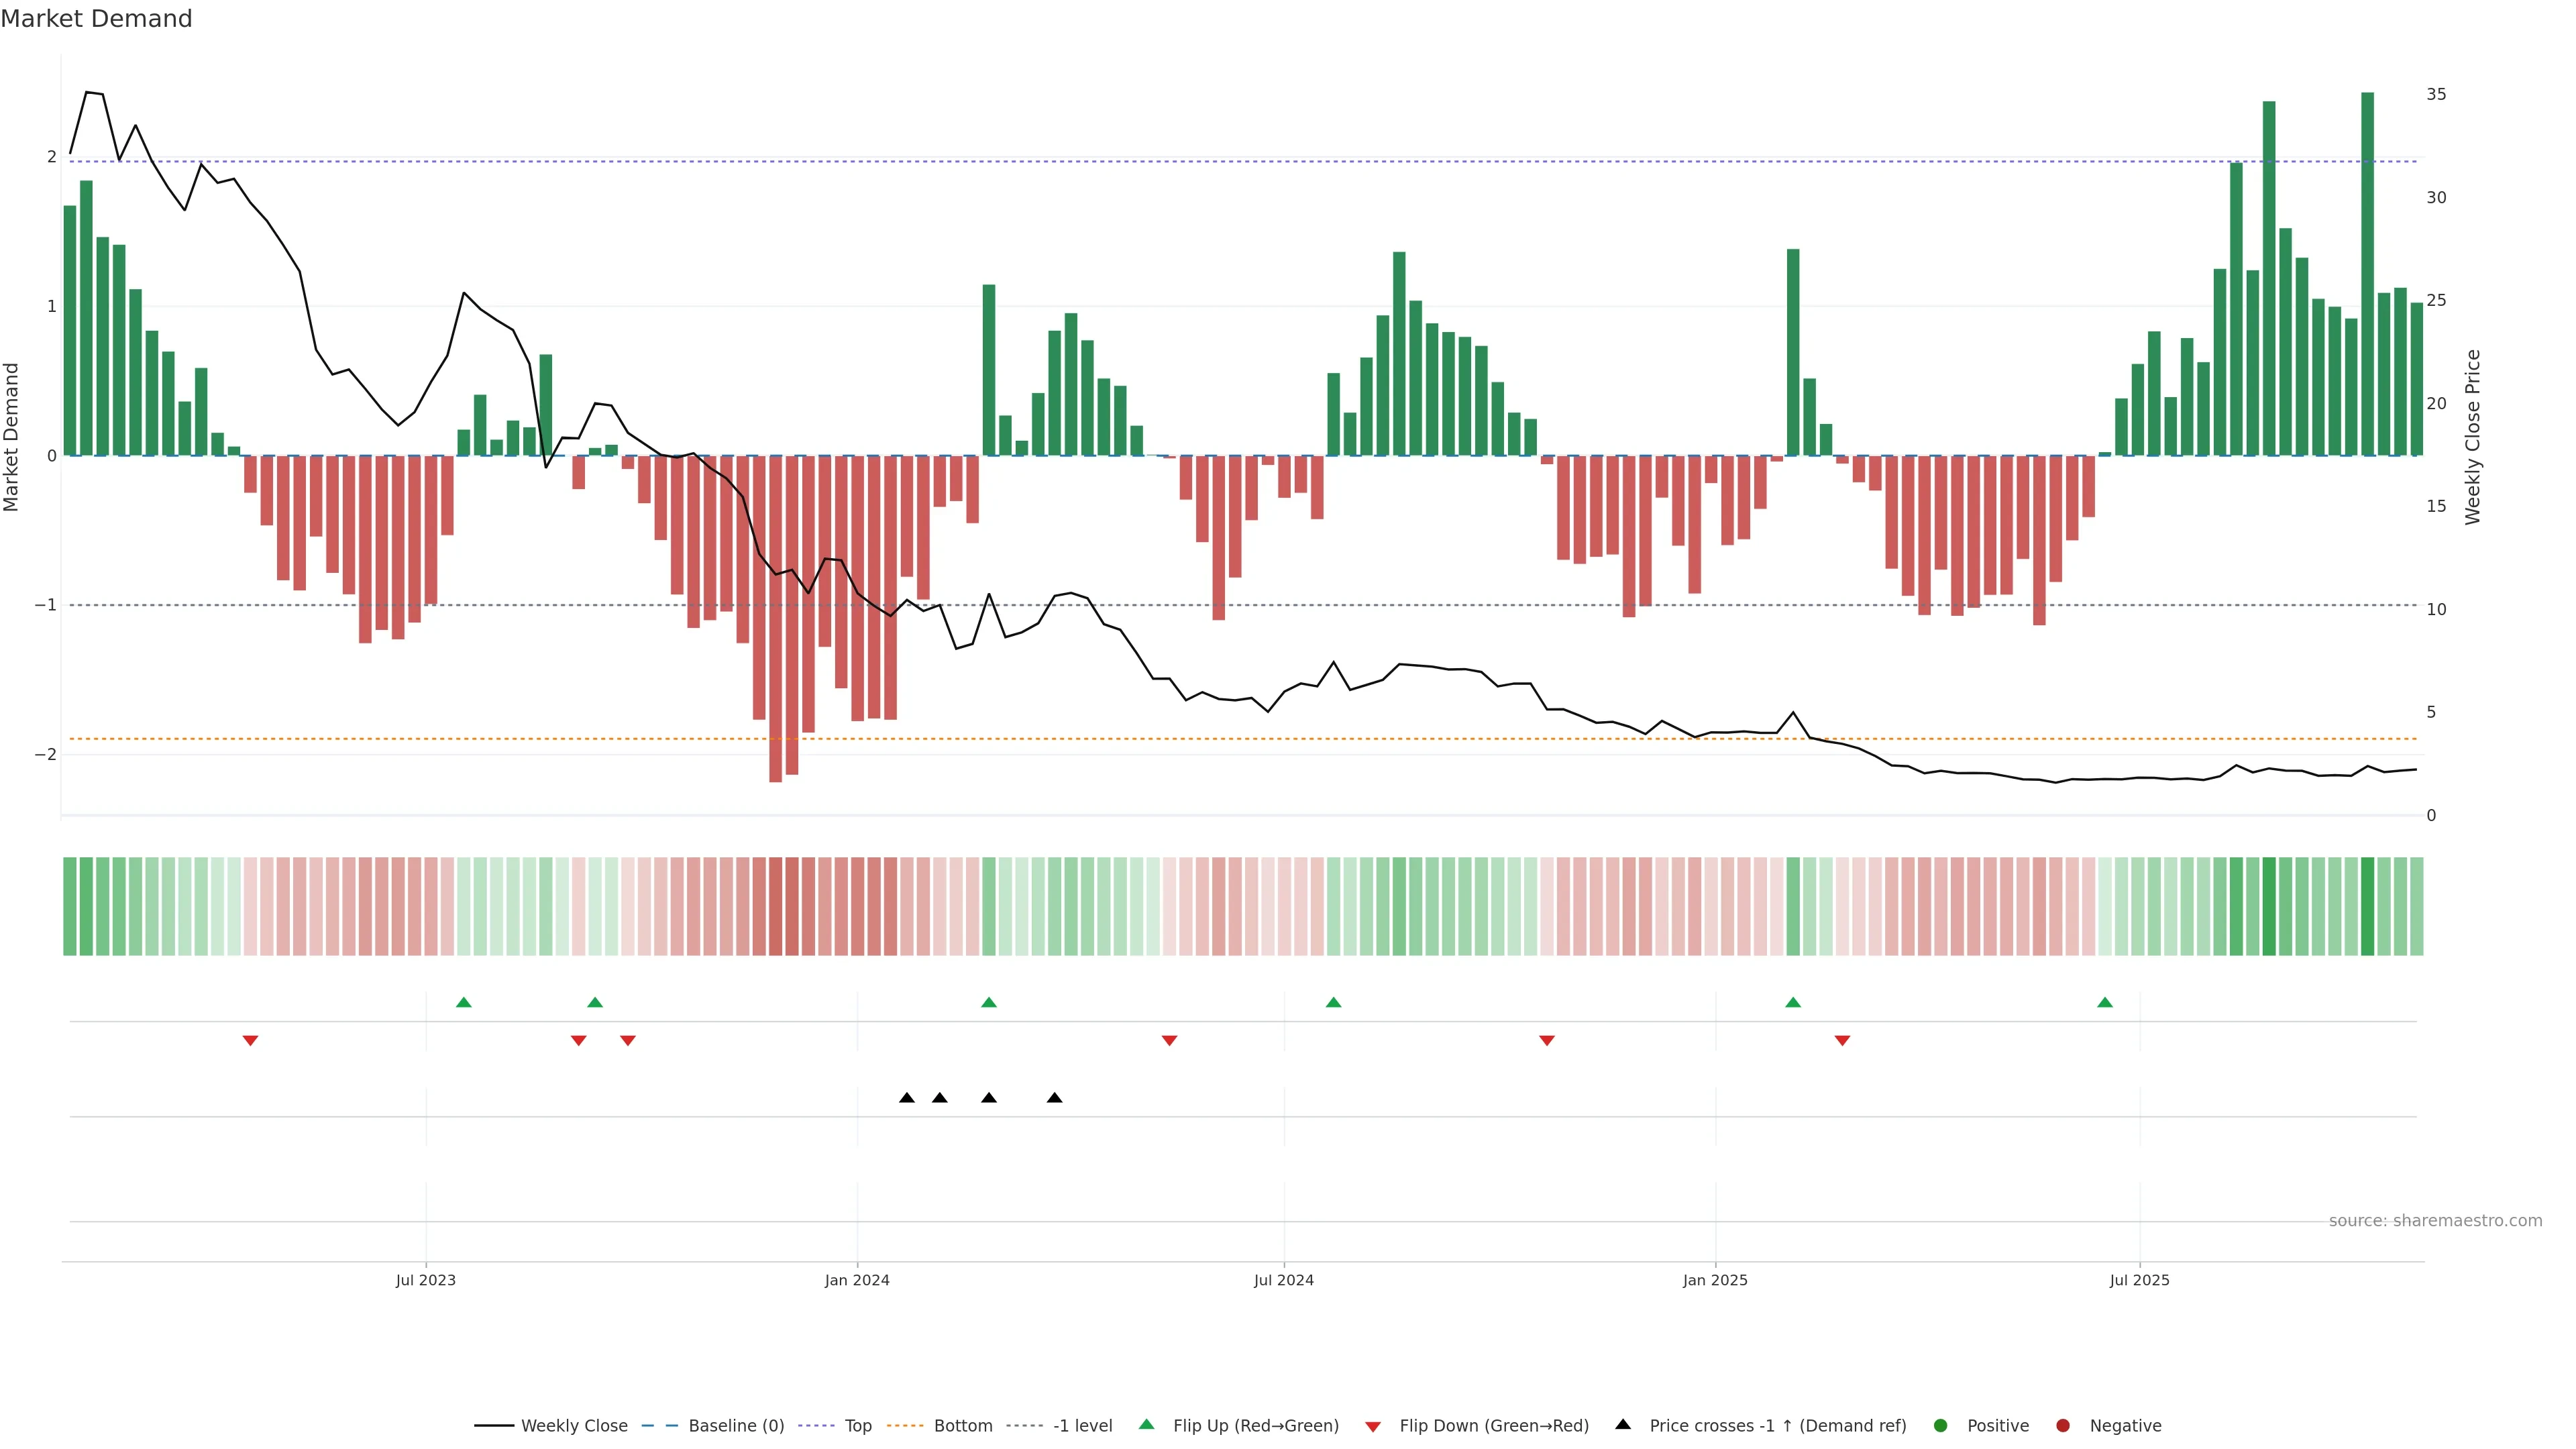Click the Jan 2024 axis label
Screen dimensions: 2576x1449
tap(857, 1281)
